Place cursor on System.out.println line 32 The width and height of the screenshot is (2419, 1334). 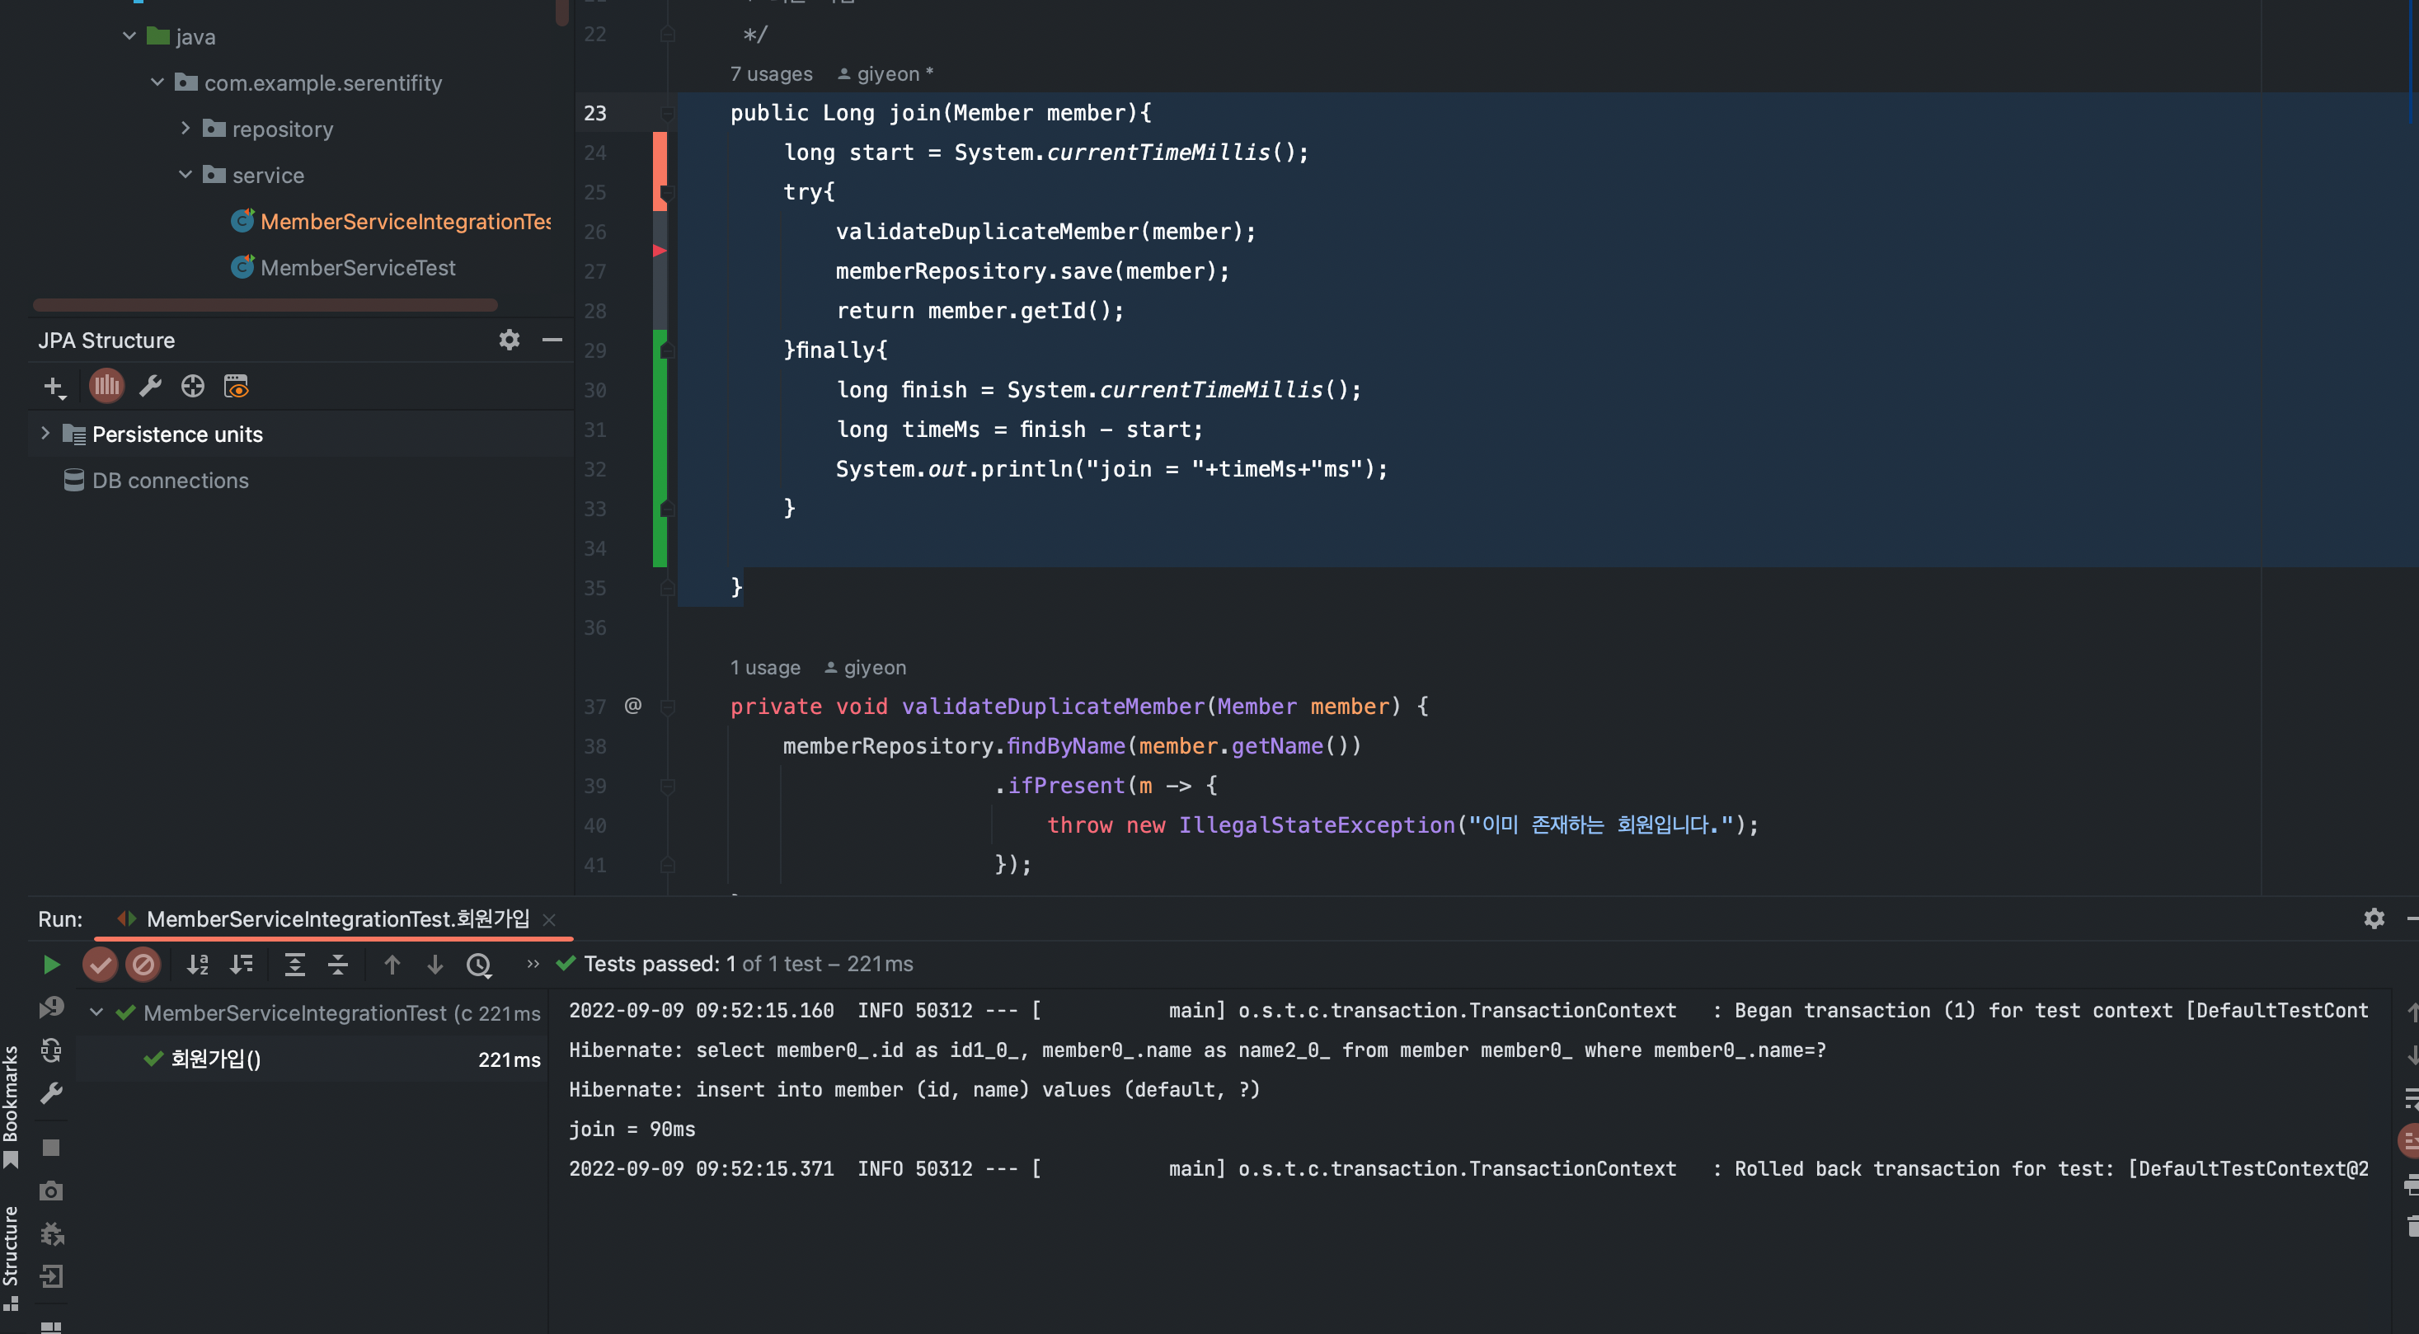point(1111,468)
